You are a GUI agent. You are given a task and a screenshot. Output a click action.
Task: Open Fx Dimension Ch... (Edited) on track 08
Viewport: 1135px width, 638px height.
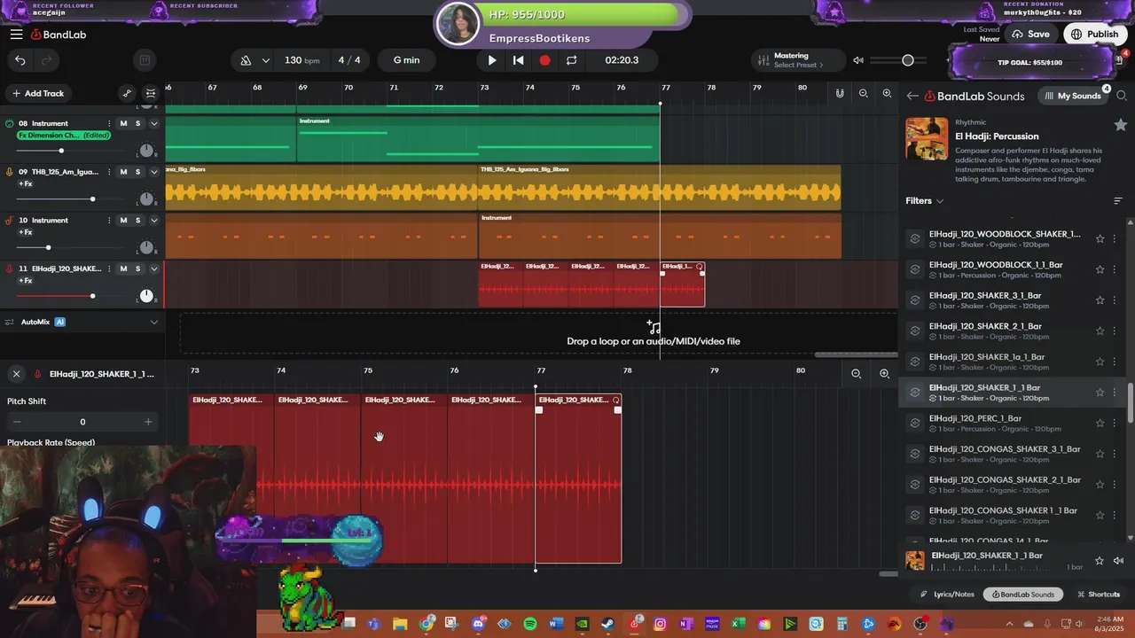pyautogui.click(x=62, y=135)
